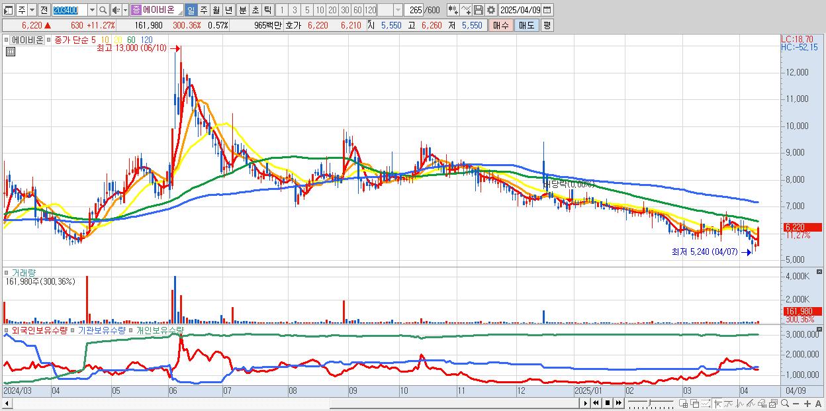
Task: Select the second (초) period toggle
Action: [x=255, y=10]
